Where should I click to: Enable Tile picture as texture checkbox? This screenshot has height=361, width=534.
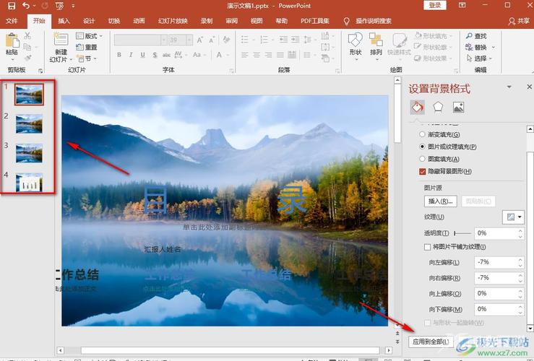coord(427,247)
